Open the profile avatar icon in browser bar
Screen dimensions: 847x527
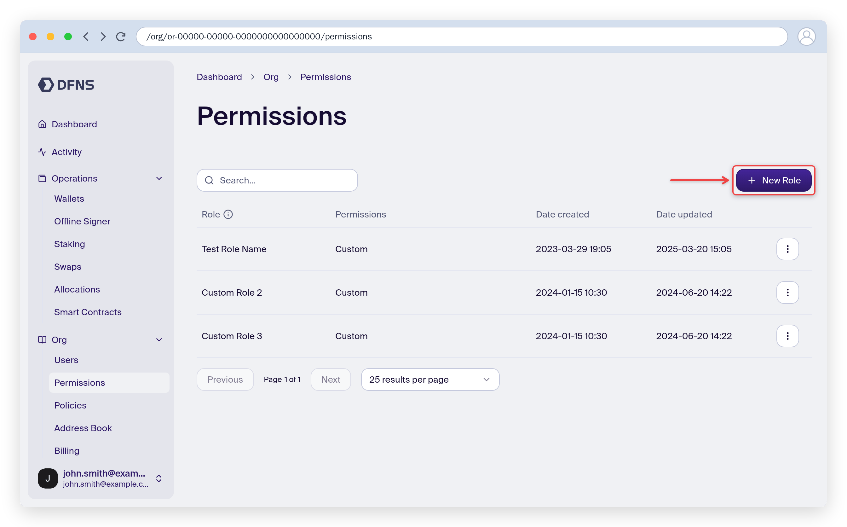pyautogui.click(x=806, y=37)
